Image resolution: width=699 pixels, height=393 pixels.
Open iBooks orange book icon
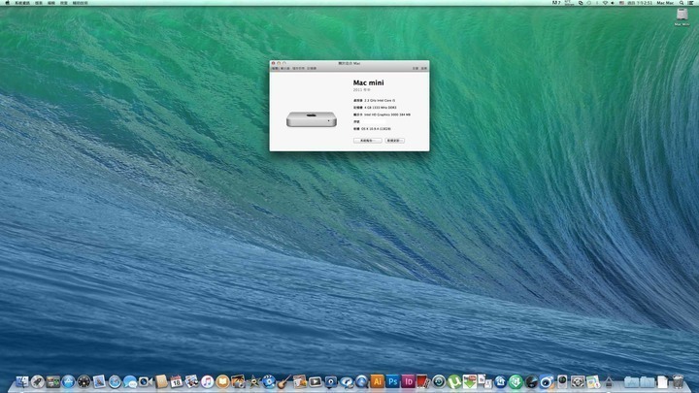point(222,381)
